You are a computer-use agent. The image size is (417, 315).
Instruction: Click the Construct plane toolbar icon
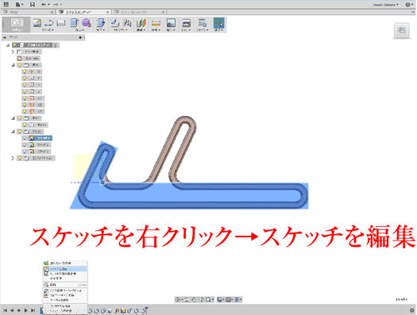[141, 23]
